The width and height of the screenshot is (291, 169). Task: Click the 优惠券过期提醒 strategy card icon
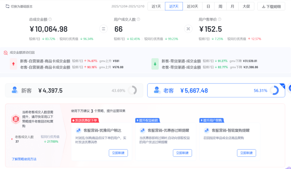click(x=143, y=130)
